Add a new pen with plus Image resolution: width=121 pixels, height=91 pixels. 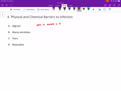point(93,10)
